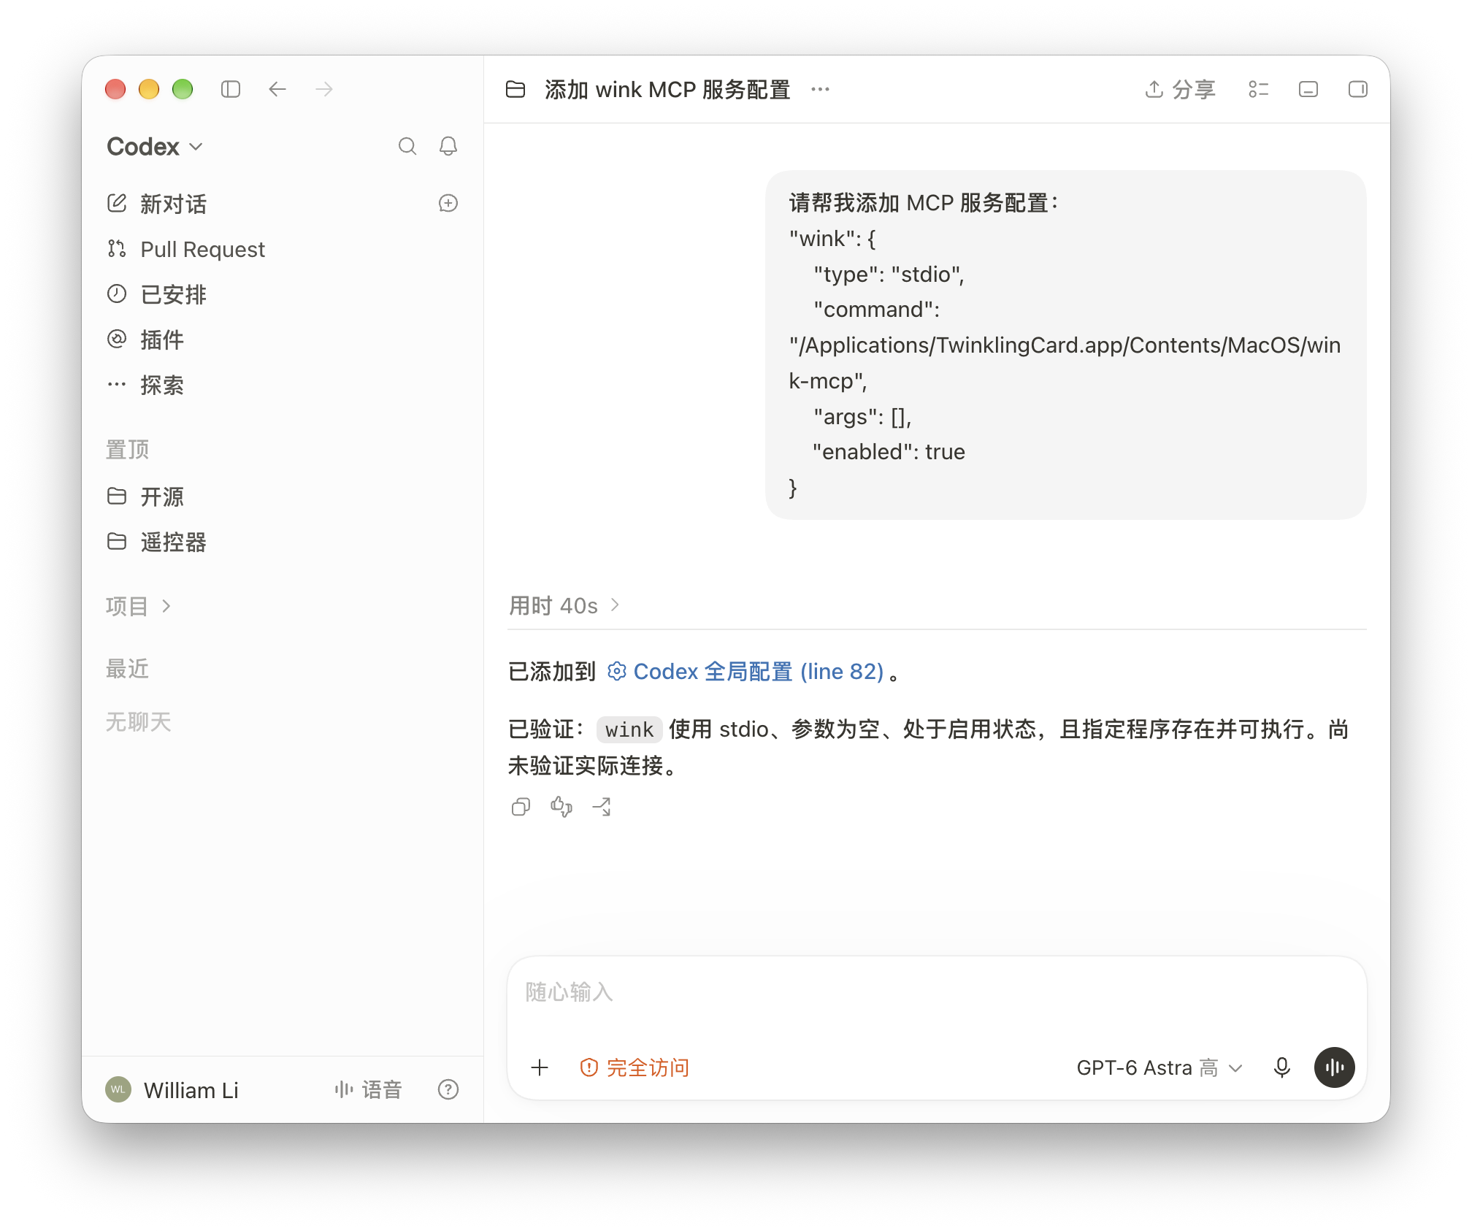Start a 新对话
The height and width of the screenshot is (1231, 1472).
click(x=157, y=204)
